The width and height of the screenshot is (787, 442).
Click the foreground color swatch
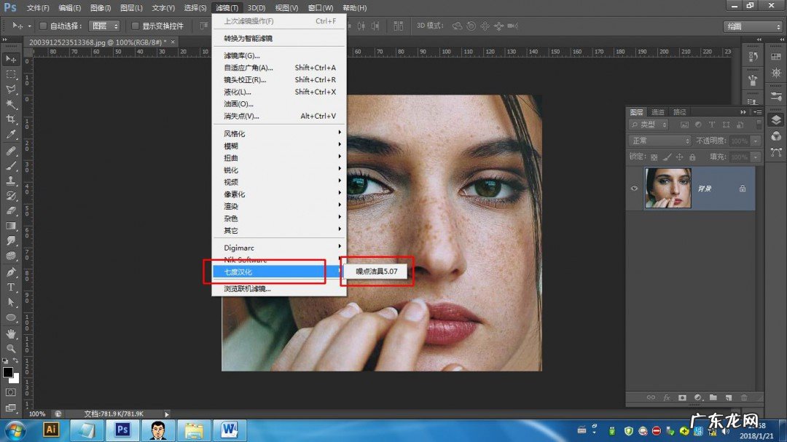click(8, 372)
